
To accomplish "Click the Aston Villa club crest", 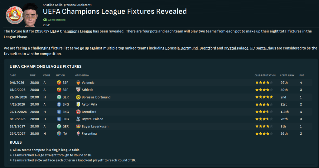I will click(x=78, y=104).
